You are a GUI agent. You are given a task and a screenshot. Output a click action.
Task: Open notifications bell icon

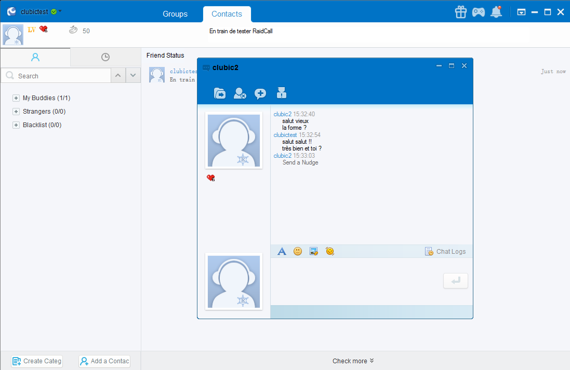click(x=496, y=12)
